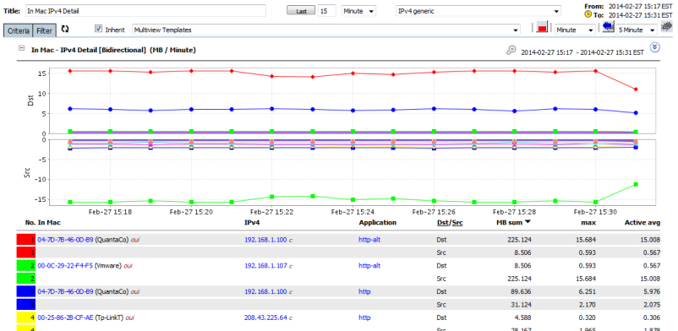Click the Active avg column header
Screen dimensions: 678x331
pos(642,223)
